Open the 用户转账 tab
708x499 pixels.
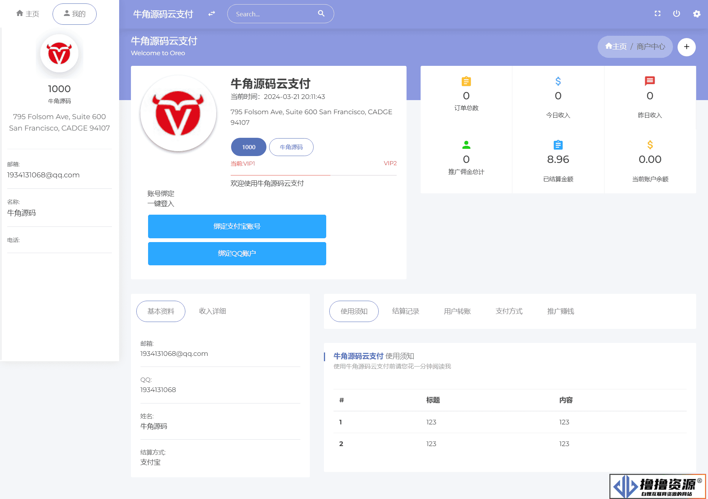458,311
